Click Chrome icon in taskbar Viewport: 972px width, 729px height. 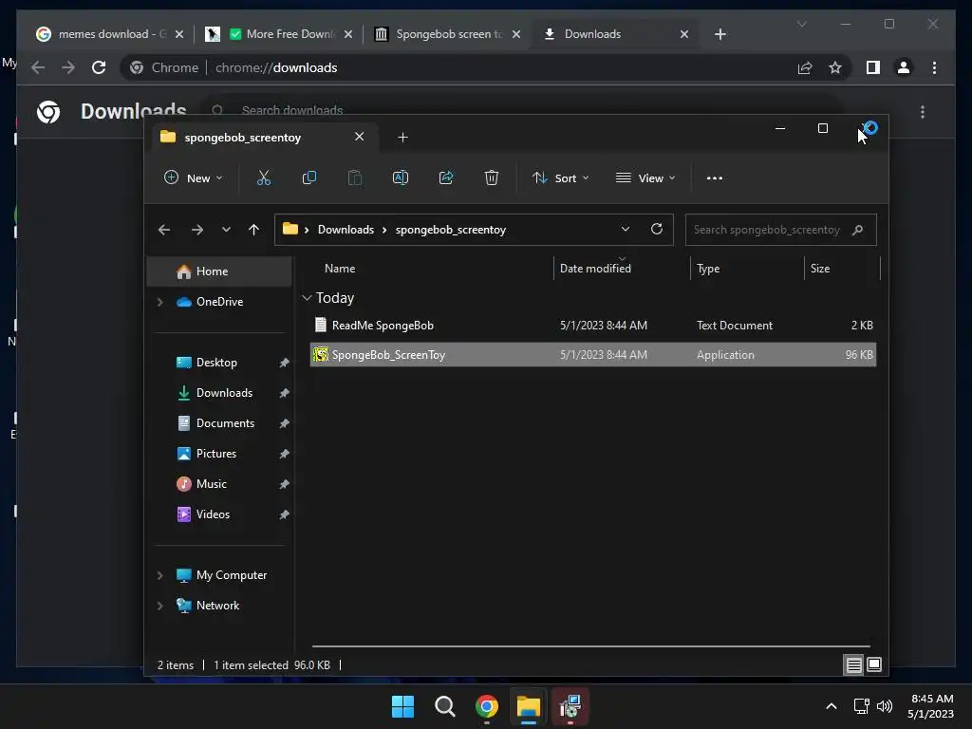click(x=487, y=706)
